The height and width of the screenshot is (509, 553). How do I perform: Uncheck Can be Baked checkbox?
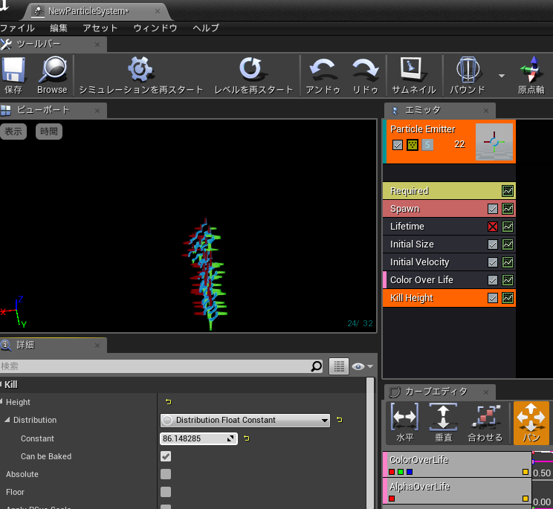point(166,456)
